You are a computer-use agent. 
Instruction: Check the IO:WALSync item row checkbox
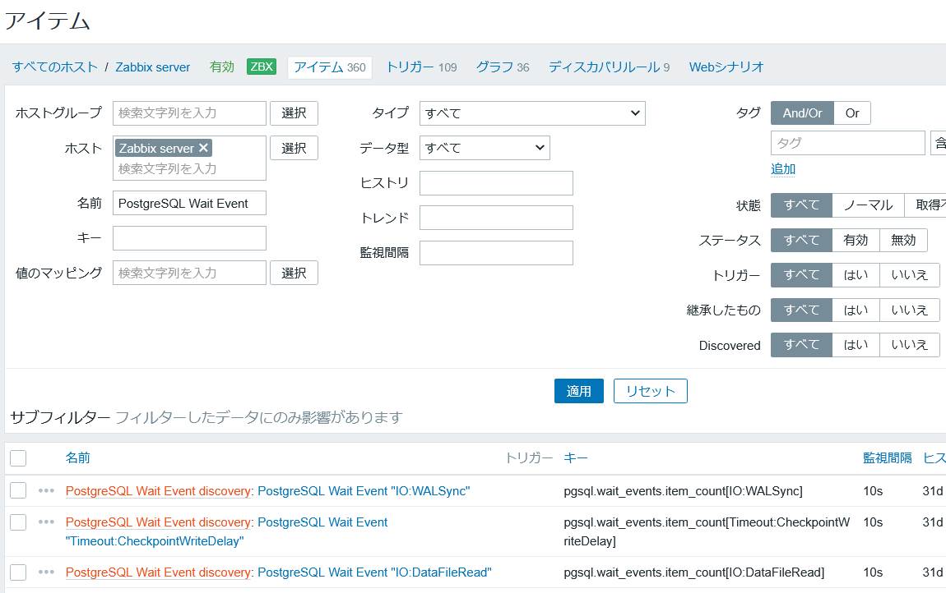[x=18, y=490]
